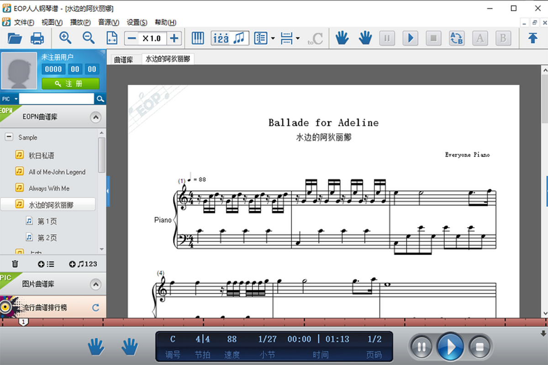The width and height of the screenshot is (548, 365).
Task: Open the page layout dropdown arrow
Action: pyautogui.click(x=273, y=38)
